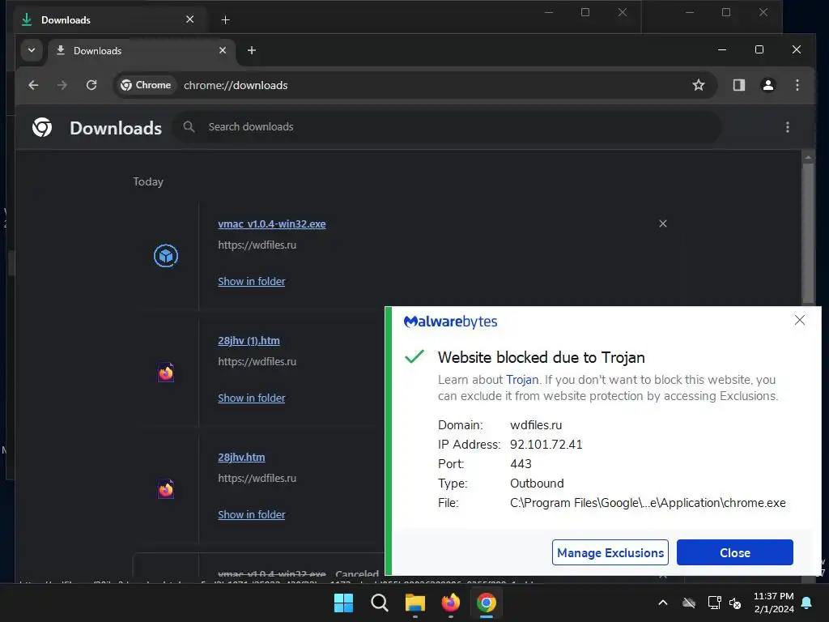Click the chrome.exe file path text
The height and width of the screenshot is (622, 829).
click(x=648, y=502)
